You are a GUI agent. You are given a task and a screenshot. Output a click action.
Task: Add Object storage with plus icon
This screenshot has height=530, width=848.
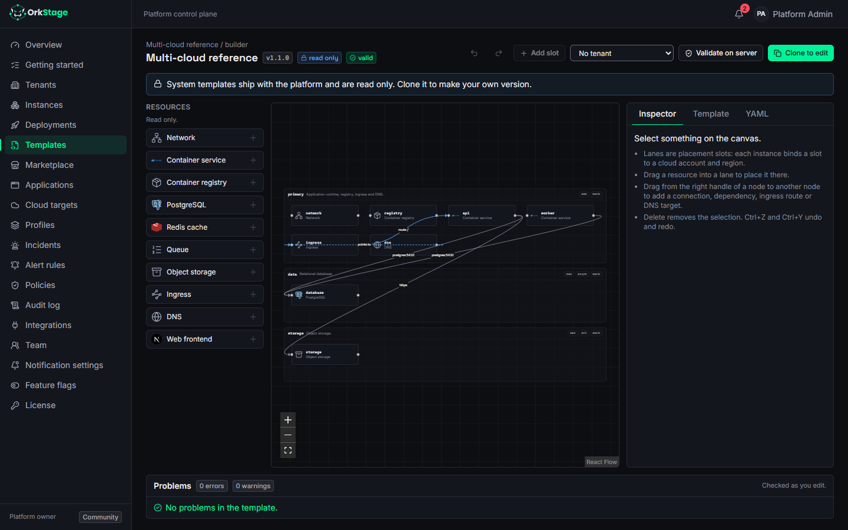click(x=253, y=272)
